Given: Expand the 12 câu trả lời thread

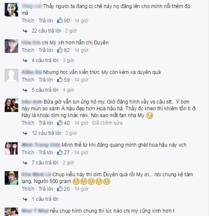Looking at the screenshot, I should 47,133.
